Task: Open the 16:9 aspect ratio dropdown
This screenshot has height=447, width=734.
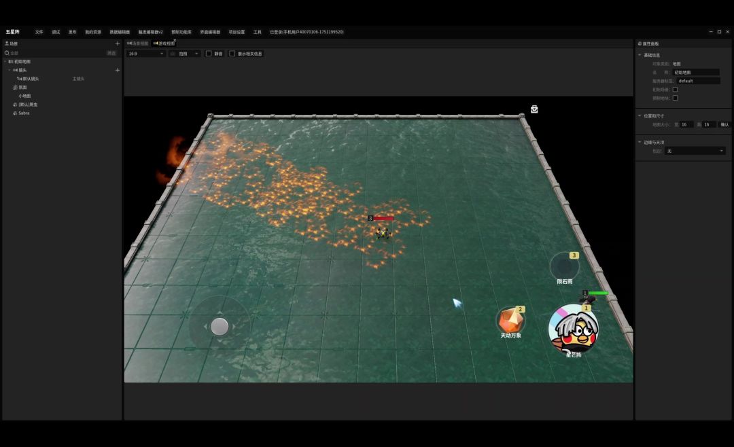Action: coord(146,54)
